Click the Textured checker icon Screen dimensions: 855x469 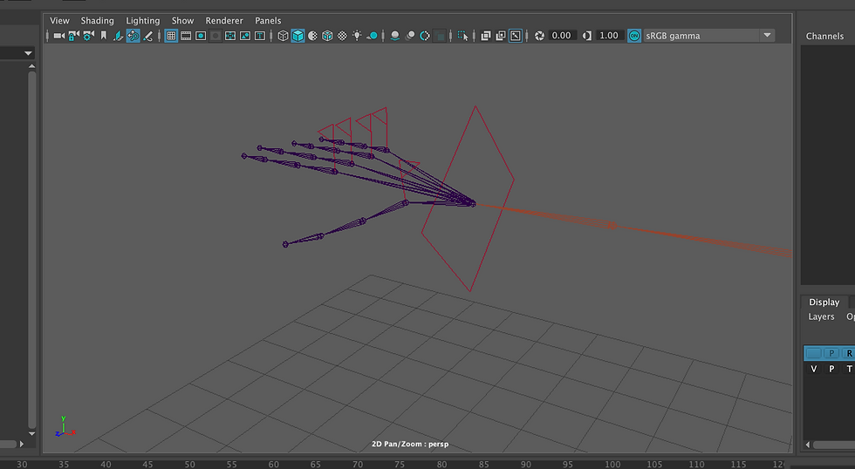342,36
